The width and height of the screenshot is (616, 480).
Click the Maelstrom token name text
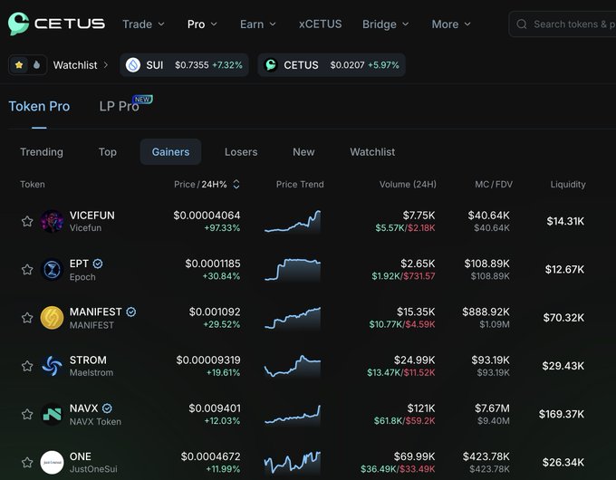[91, 373]
